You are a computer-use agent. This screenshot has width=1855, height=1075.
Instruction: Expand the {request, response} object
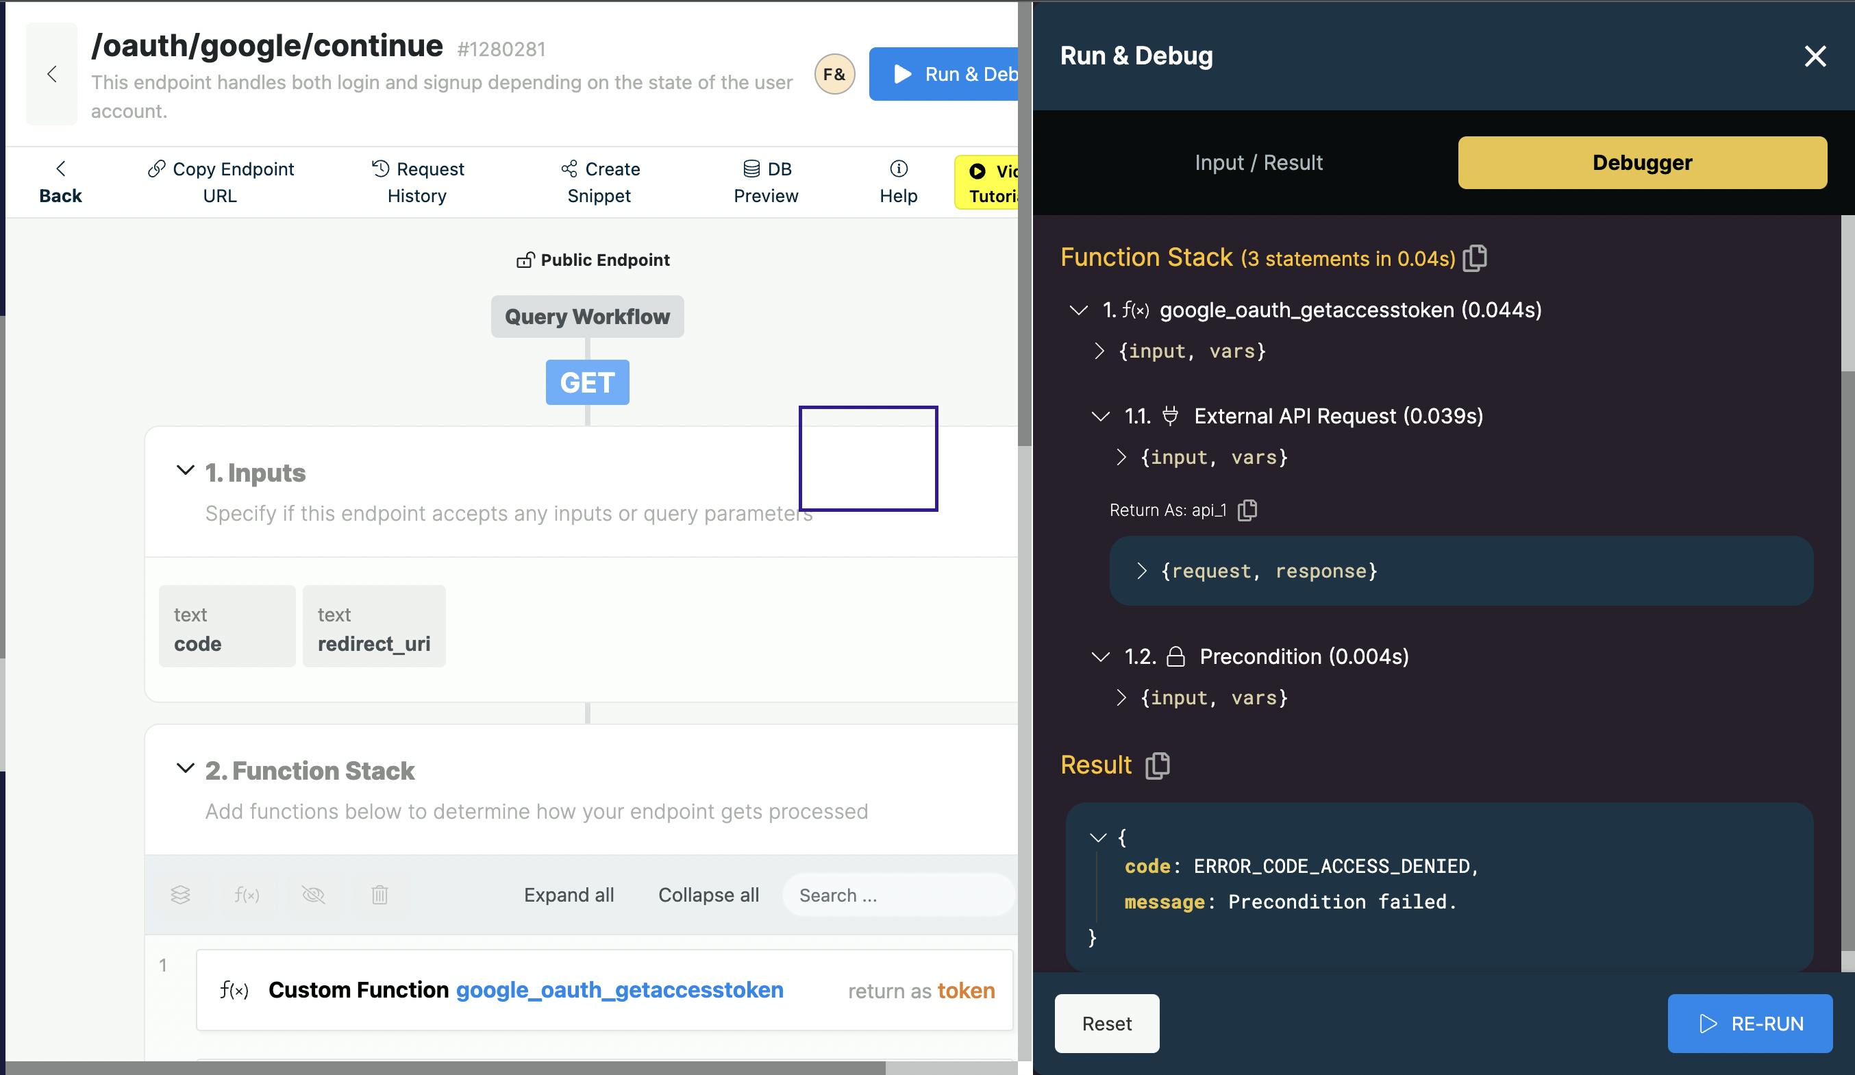click(x=1141, y=571)
